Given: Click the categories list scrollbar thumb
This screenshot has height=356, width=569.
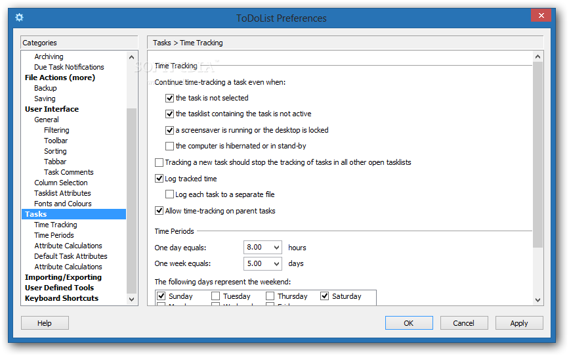Looking at the screenshot, I should (x=131, y=201).
